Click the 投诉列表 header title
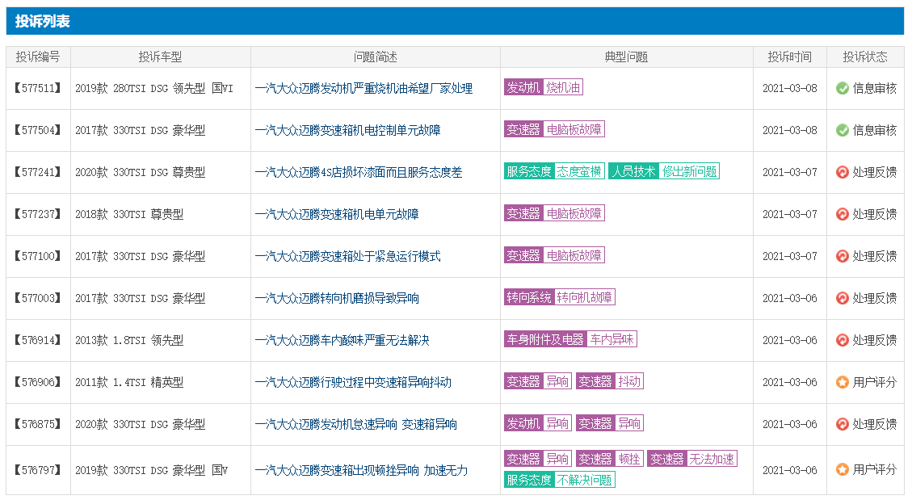912x504 pixels. pos(42,21)
